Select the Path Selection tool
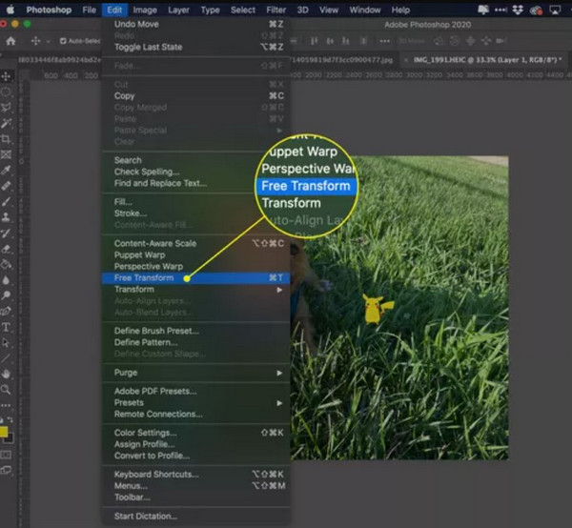Screen dimensions: 572x528 tap(6, 343)
